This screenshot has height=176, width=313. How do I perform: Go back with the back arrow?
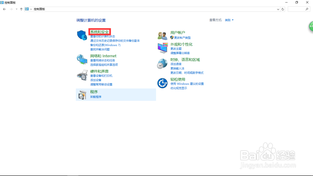[4, 9]
